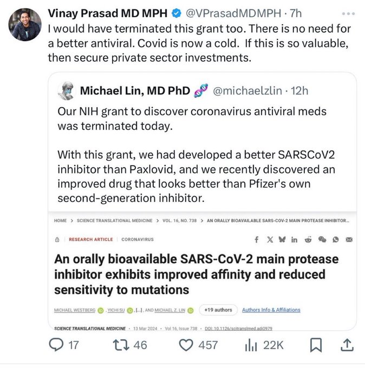Share article on Facebook icon
The image size is (365, 368).
pyautogui.click(x=257, y=239)
